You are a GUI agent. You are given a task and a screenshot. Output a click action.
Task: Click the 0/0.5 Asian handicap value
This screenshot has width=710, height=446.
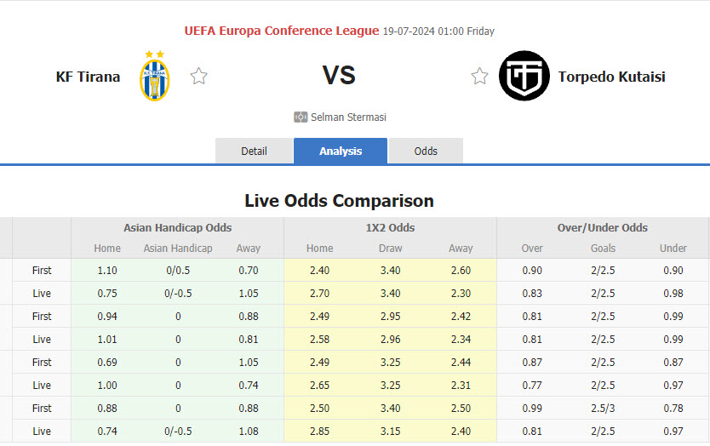178,270
